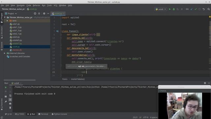Rollback changes with the undo arrow icon
Viewport: 211px width, 119px height.
(204, 9)
